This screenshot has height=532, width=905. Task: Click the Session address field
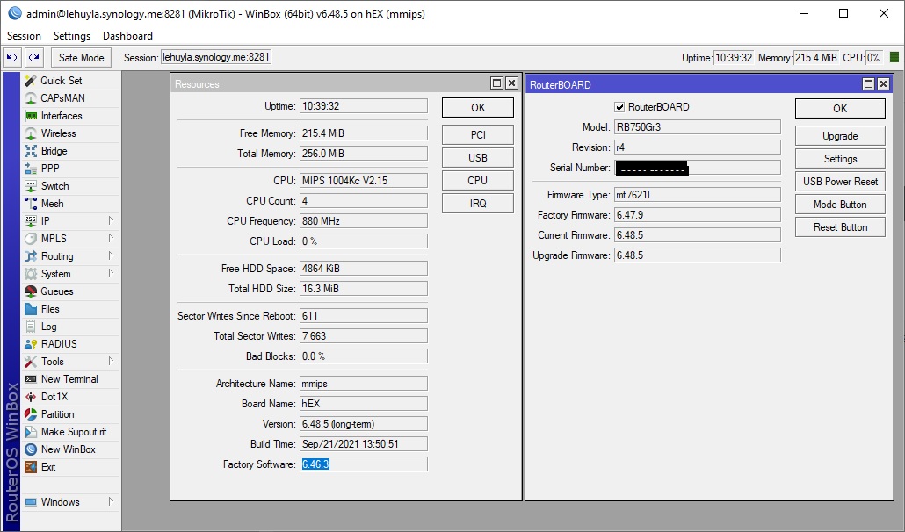click(216, 55)
